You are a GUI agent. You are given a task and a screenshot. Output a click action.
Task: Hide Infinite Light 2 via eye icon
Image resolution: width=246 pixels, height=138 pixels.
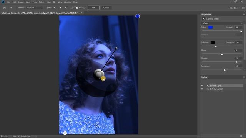click(202, 89)
